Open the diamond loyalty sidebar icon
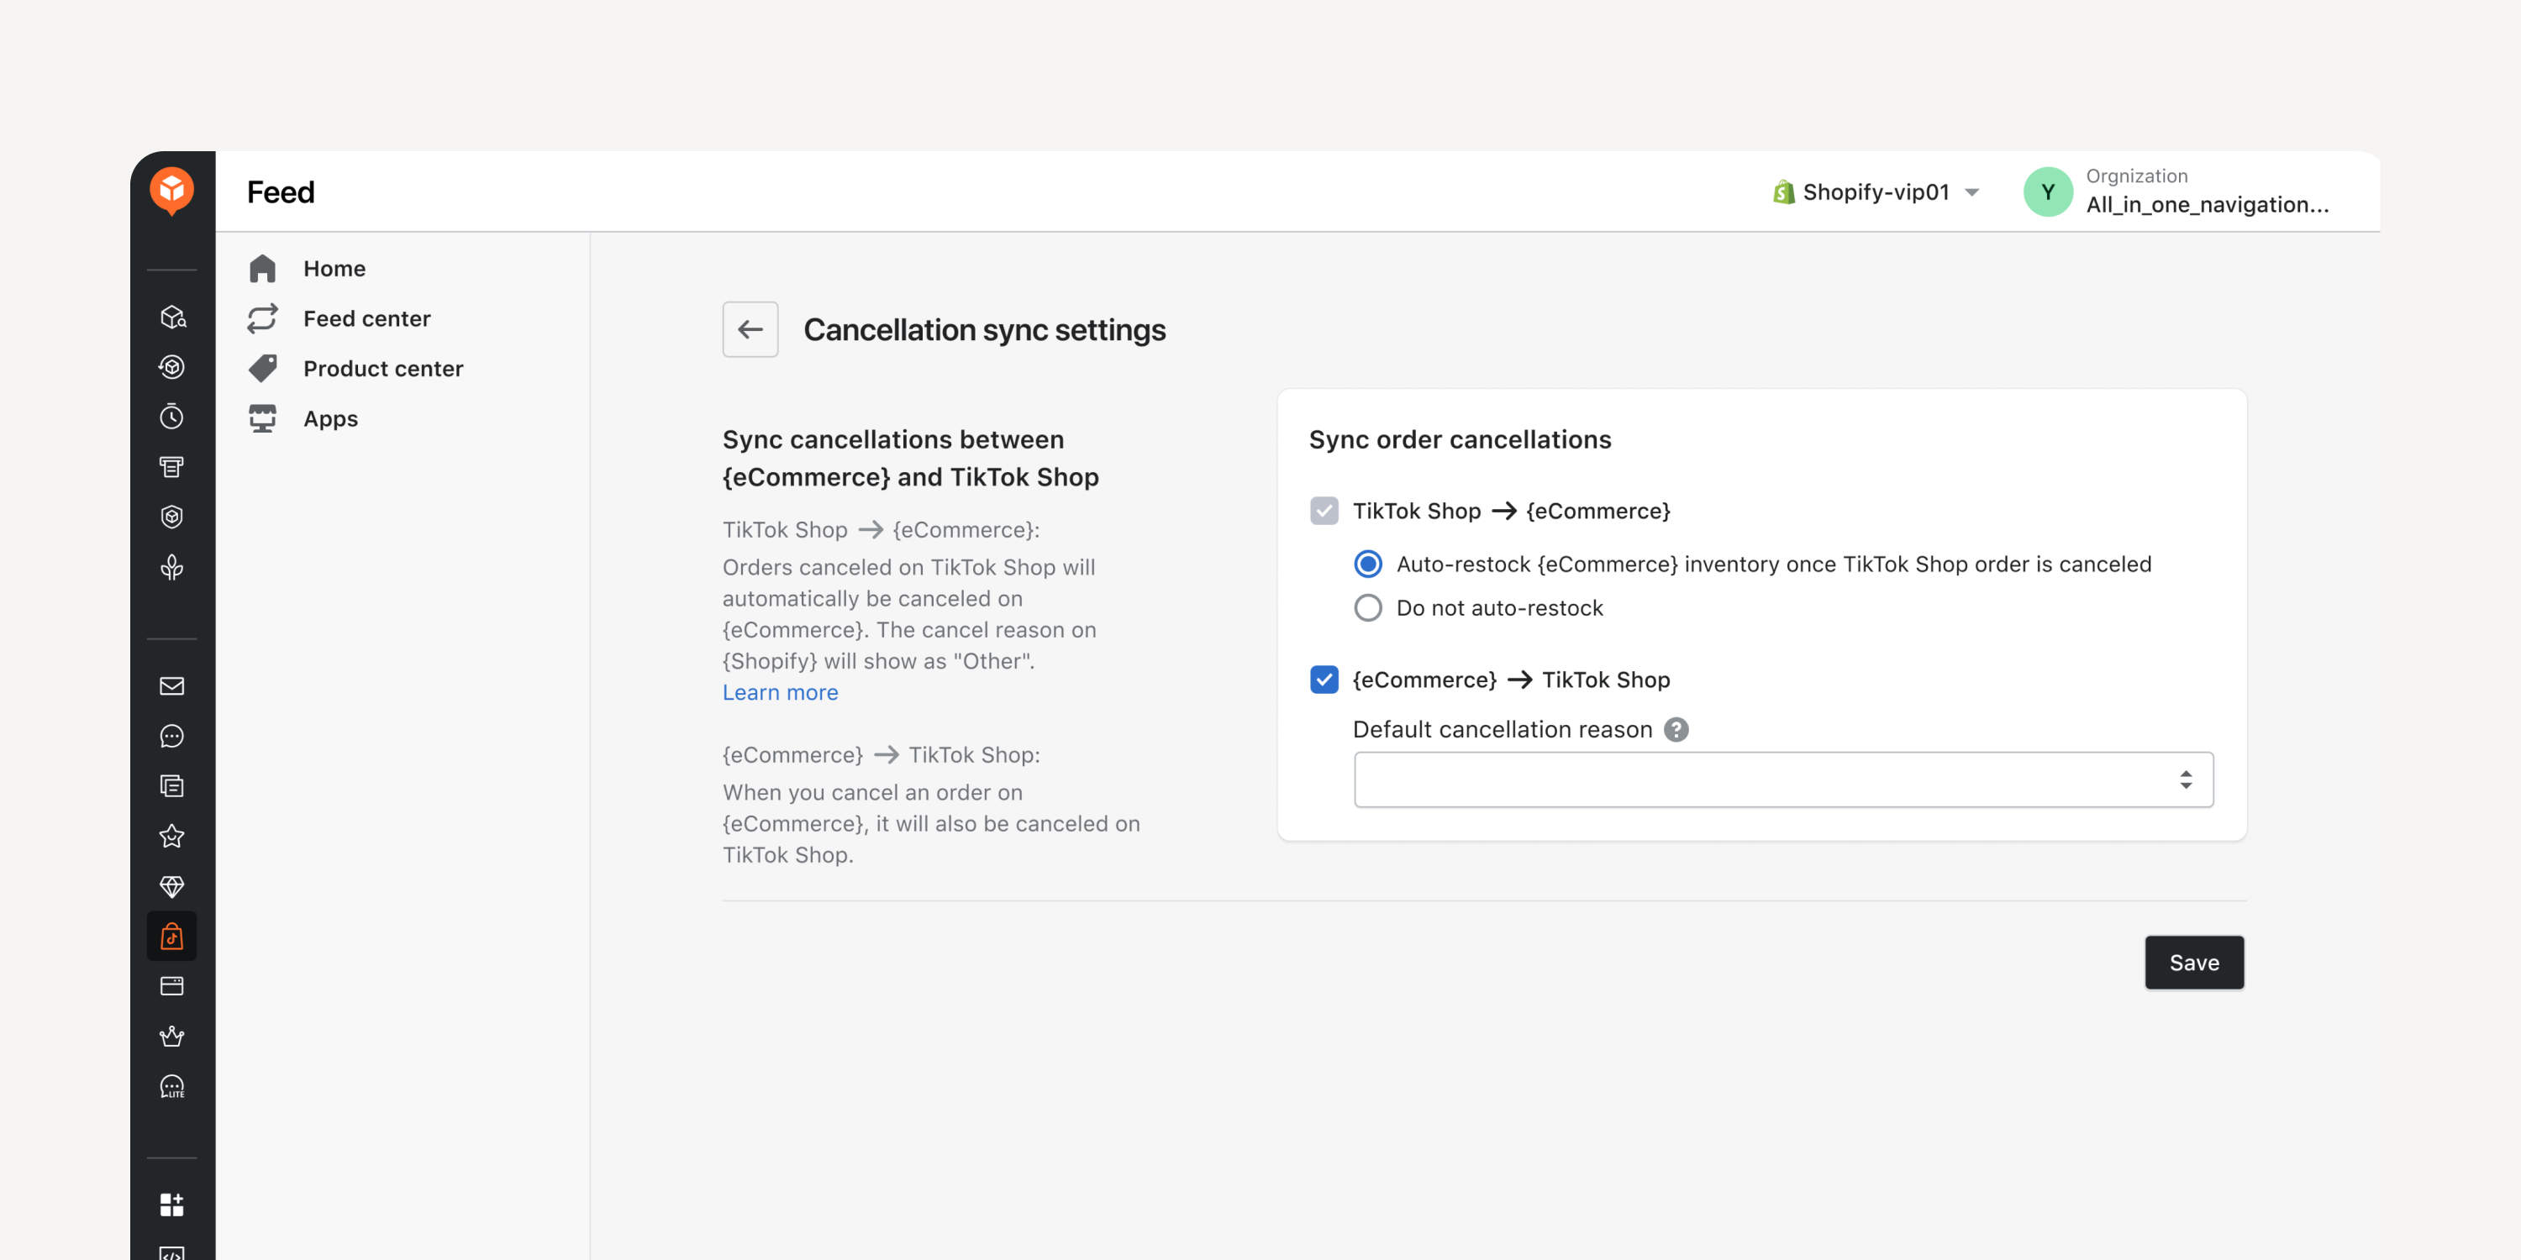 pyautogui.click(x=172, y=886)
